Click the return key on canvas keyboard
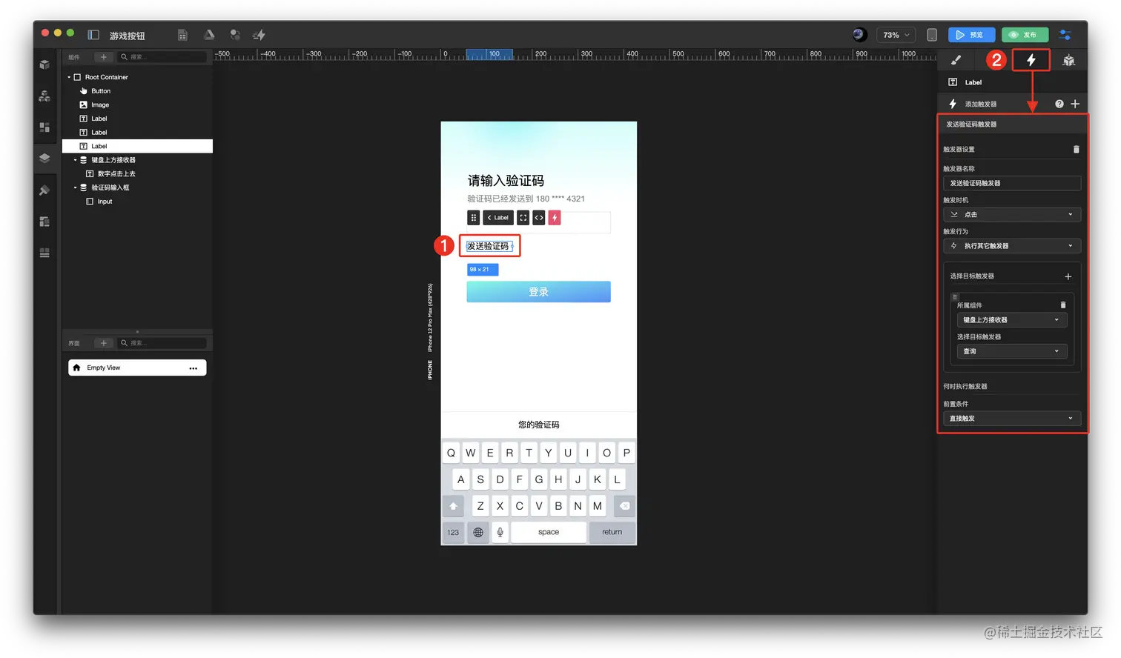1121x658 pixels. click(x=612, y=532)
